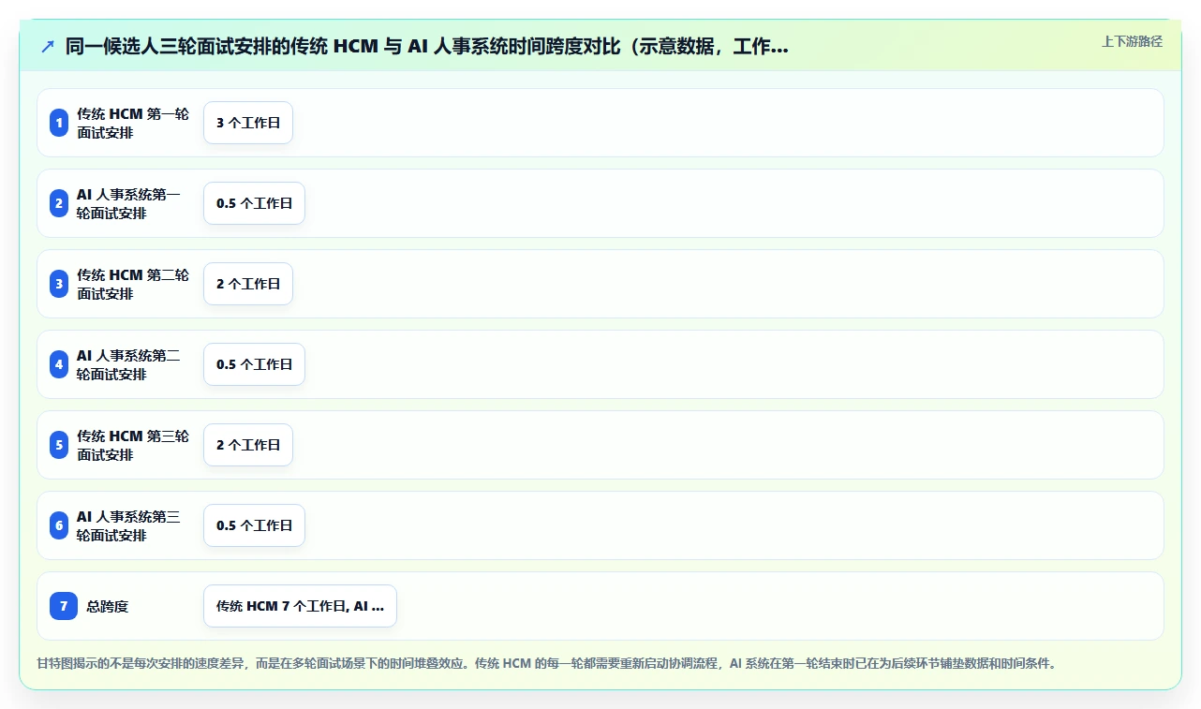The height and width of the screenshot is (709, 1201).
Task: Click step number badge 7
Action: pos(64,606)
